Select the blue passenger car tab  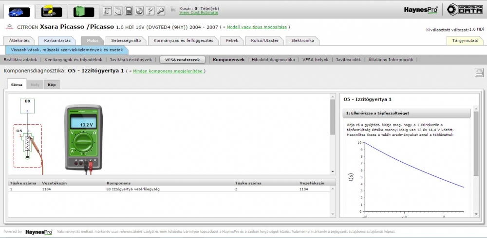tap(19, 12)
